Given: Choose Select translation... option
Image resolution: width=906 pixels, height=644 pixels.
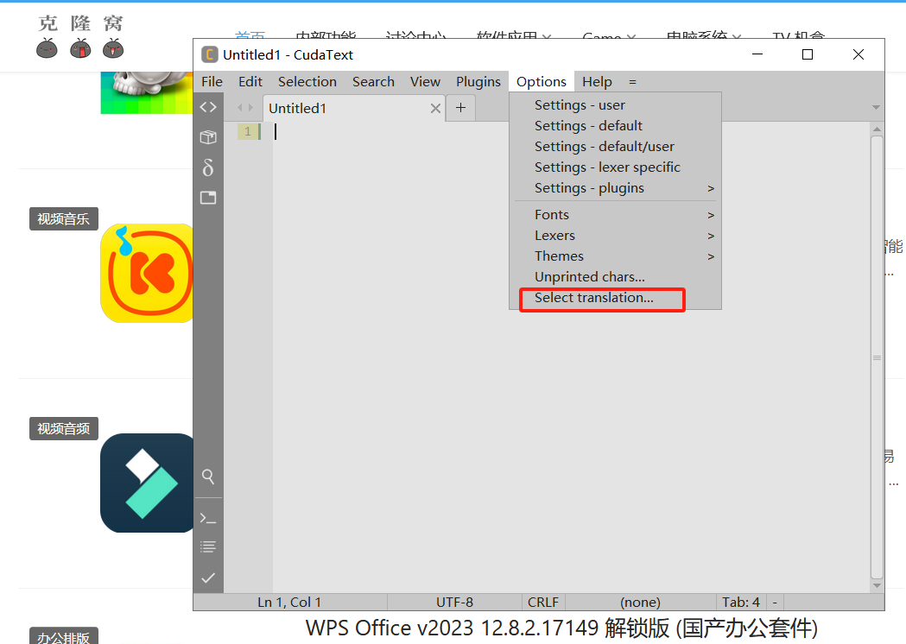Looking at the screenshot, I should click(x=615, y=298).
